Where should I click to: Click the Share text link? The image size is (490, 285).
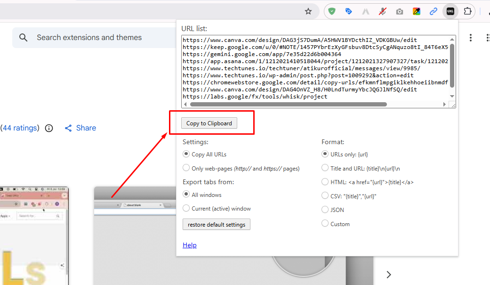click(86, 128)
